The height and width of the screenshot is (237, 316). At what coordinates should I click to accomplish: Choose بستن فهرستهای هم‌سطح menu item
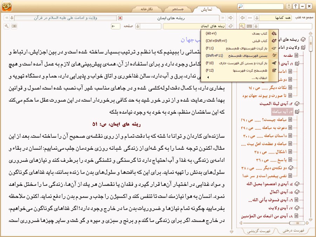[240, 56]
